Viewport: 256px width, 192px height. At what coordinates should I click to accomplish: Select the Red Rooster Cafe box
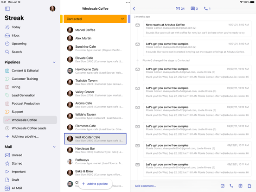point(95,139)
